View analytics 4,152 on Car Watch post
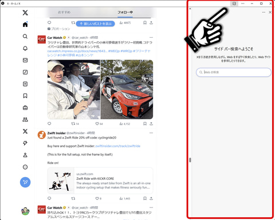The image size is (275, 220). click(125, 124)
